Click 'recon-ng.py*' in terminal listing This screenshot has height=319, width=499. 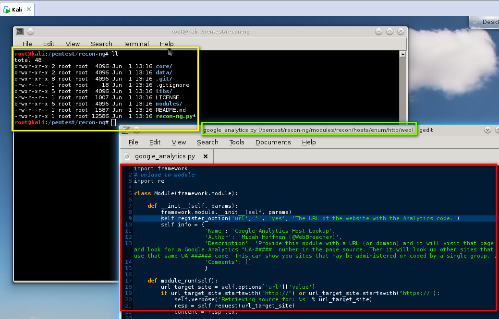[x=176, y=116]
